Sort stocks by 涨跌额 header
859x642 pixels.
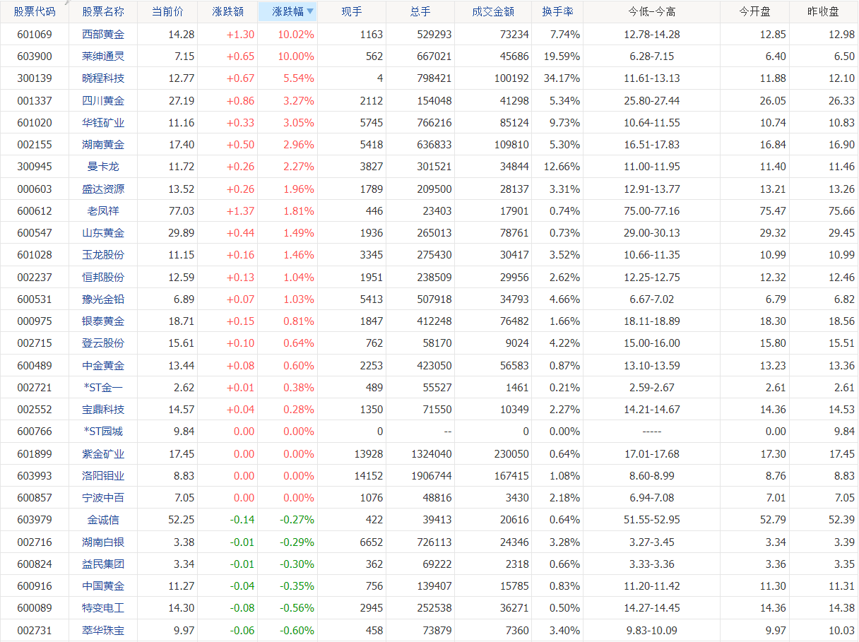pyautogui.click(x=228, y=12)
